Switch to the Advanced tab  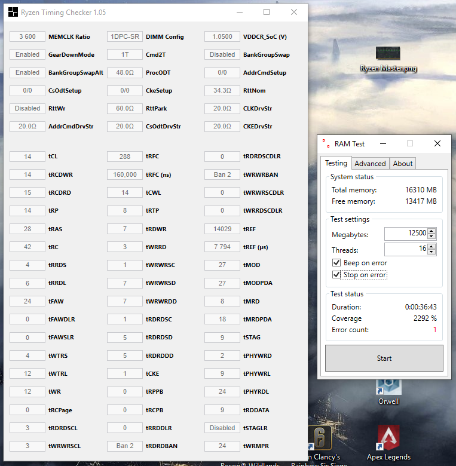coord(370,164)
